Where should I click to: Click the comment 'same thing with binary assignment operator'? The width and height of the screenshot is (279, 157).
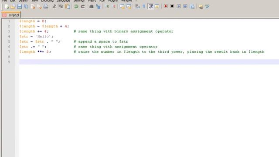pos(123,31)
